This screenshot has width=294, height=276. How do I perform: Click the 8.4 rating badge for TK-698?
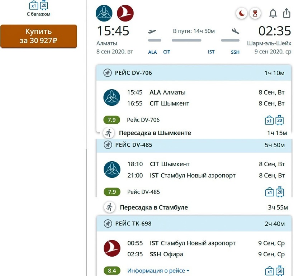112,271
